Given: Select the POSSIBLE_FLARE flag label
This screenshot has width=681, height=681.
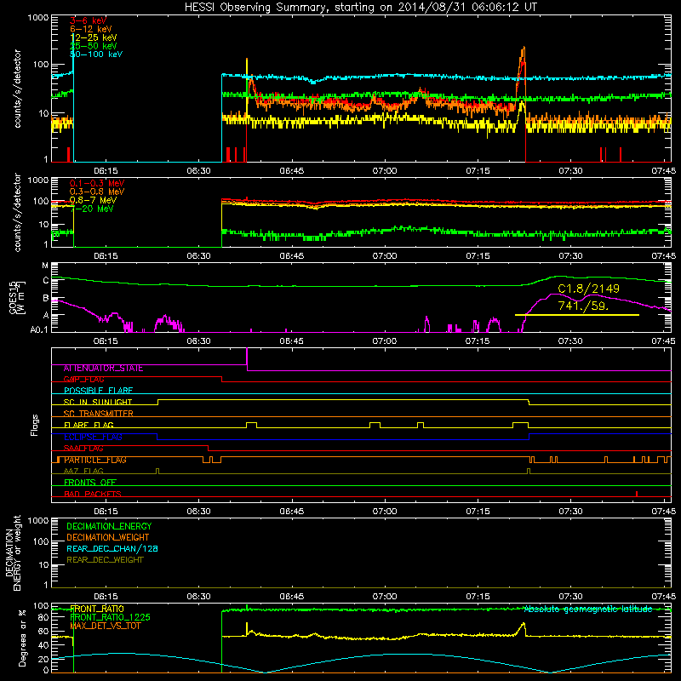Looking at the screenshot, I should point(98,391).
